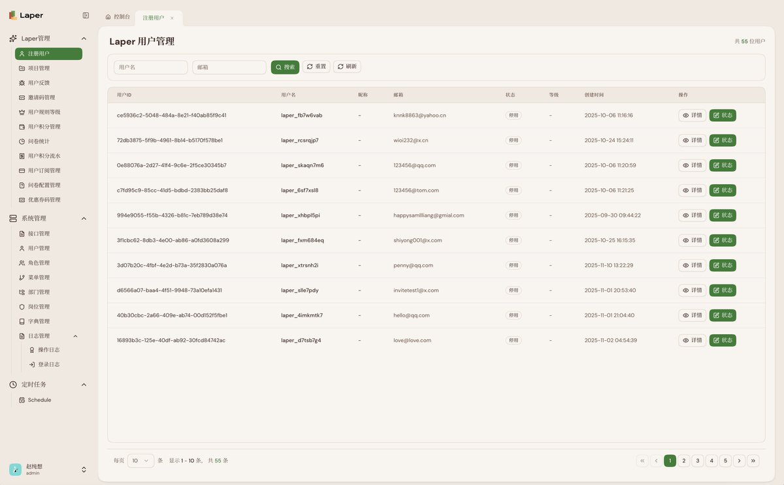Select current page 1 button

670,461
